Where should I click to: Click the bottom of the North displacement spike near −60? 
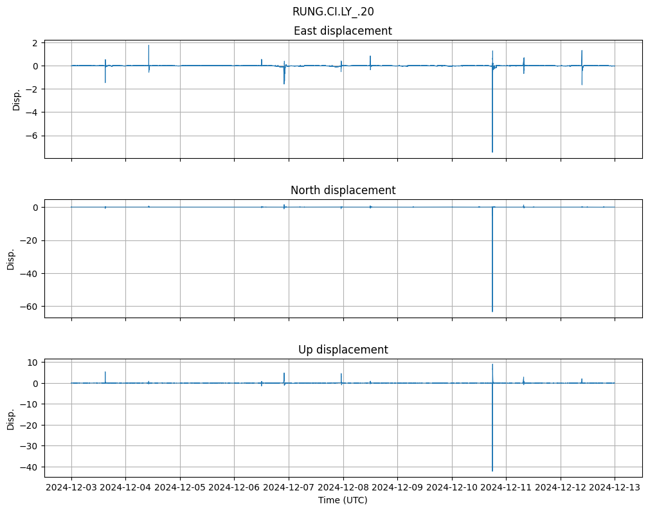click(492, 311)
